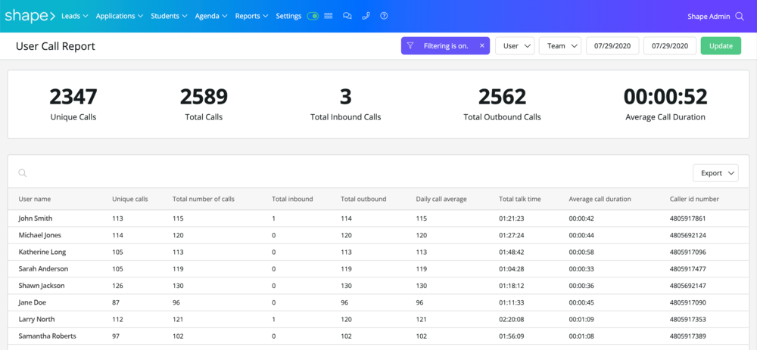The width and height of the screenshot is (757, 350).
Task: Click talk time 02:20:08
Action: pos(512,319)
